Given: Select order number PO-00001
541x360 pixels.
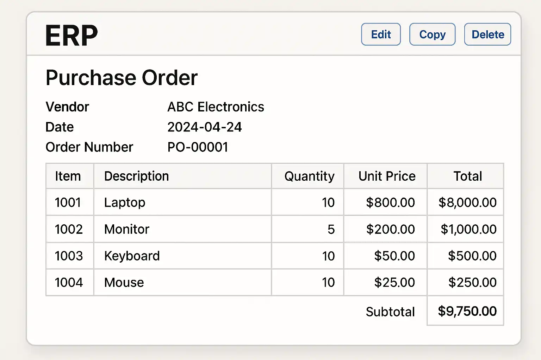Looking at the screenshot, I should pyautogui.click(x=198, y=147).
